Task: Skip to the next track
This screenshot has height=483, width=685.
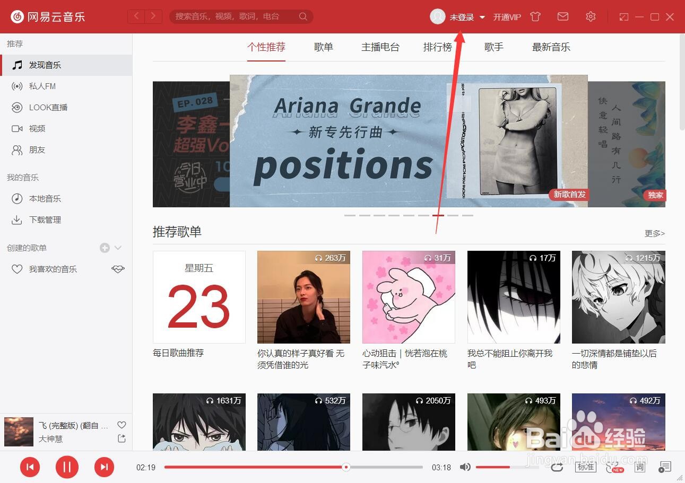Action: (104, 467)
